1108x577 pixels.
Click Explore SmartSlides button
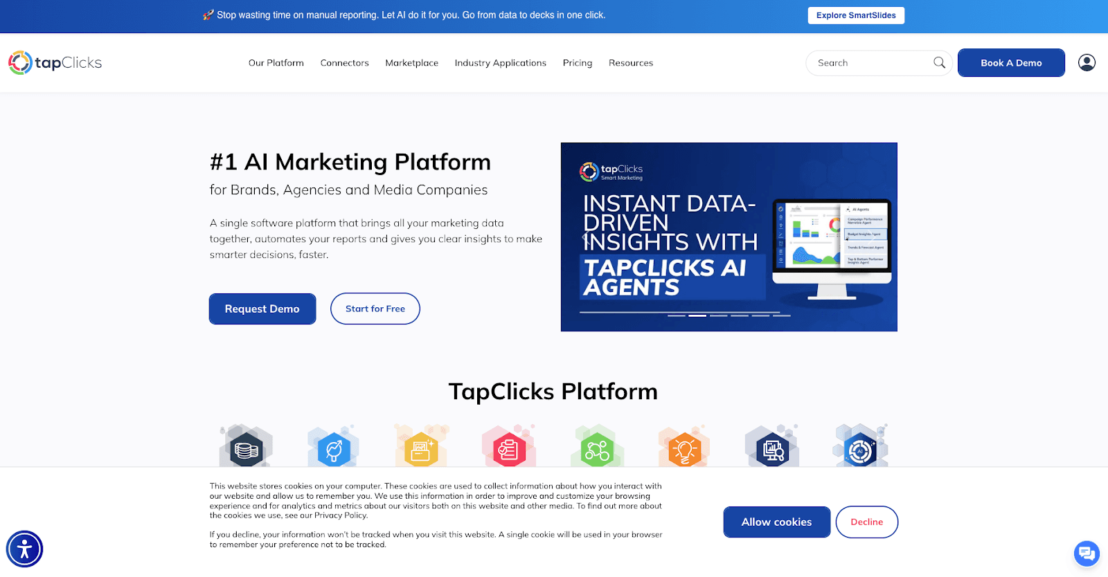pos(856,15)
